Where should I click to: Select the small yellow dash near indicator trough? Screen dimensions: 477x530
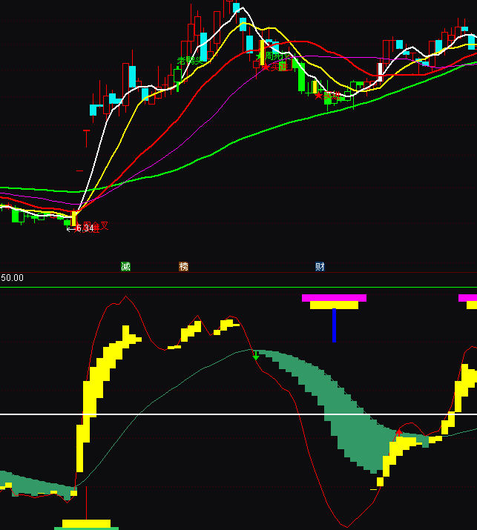click(x=373, y=489)
